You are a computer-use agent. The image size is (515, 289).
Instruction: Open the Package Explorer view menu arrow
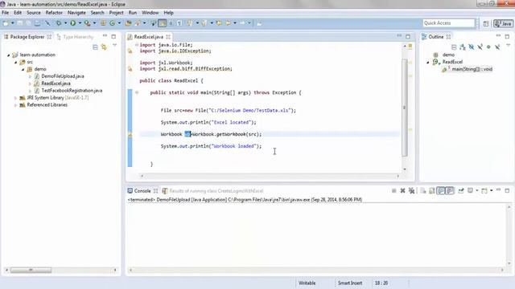tap(114, 45)
